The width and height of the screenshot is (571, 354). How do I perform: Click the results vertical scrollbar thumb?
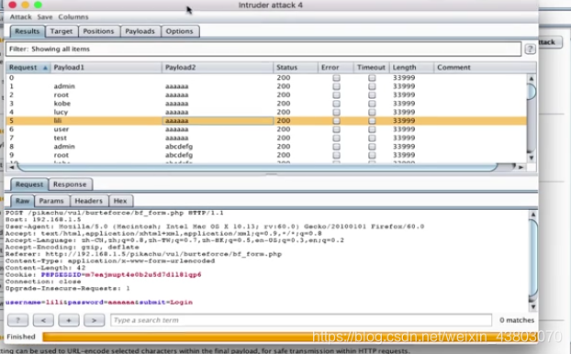click(532, 92)
